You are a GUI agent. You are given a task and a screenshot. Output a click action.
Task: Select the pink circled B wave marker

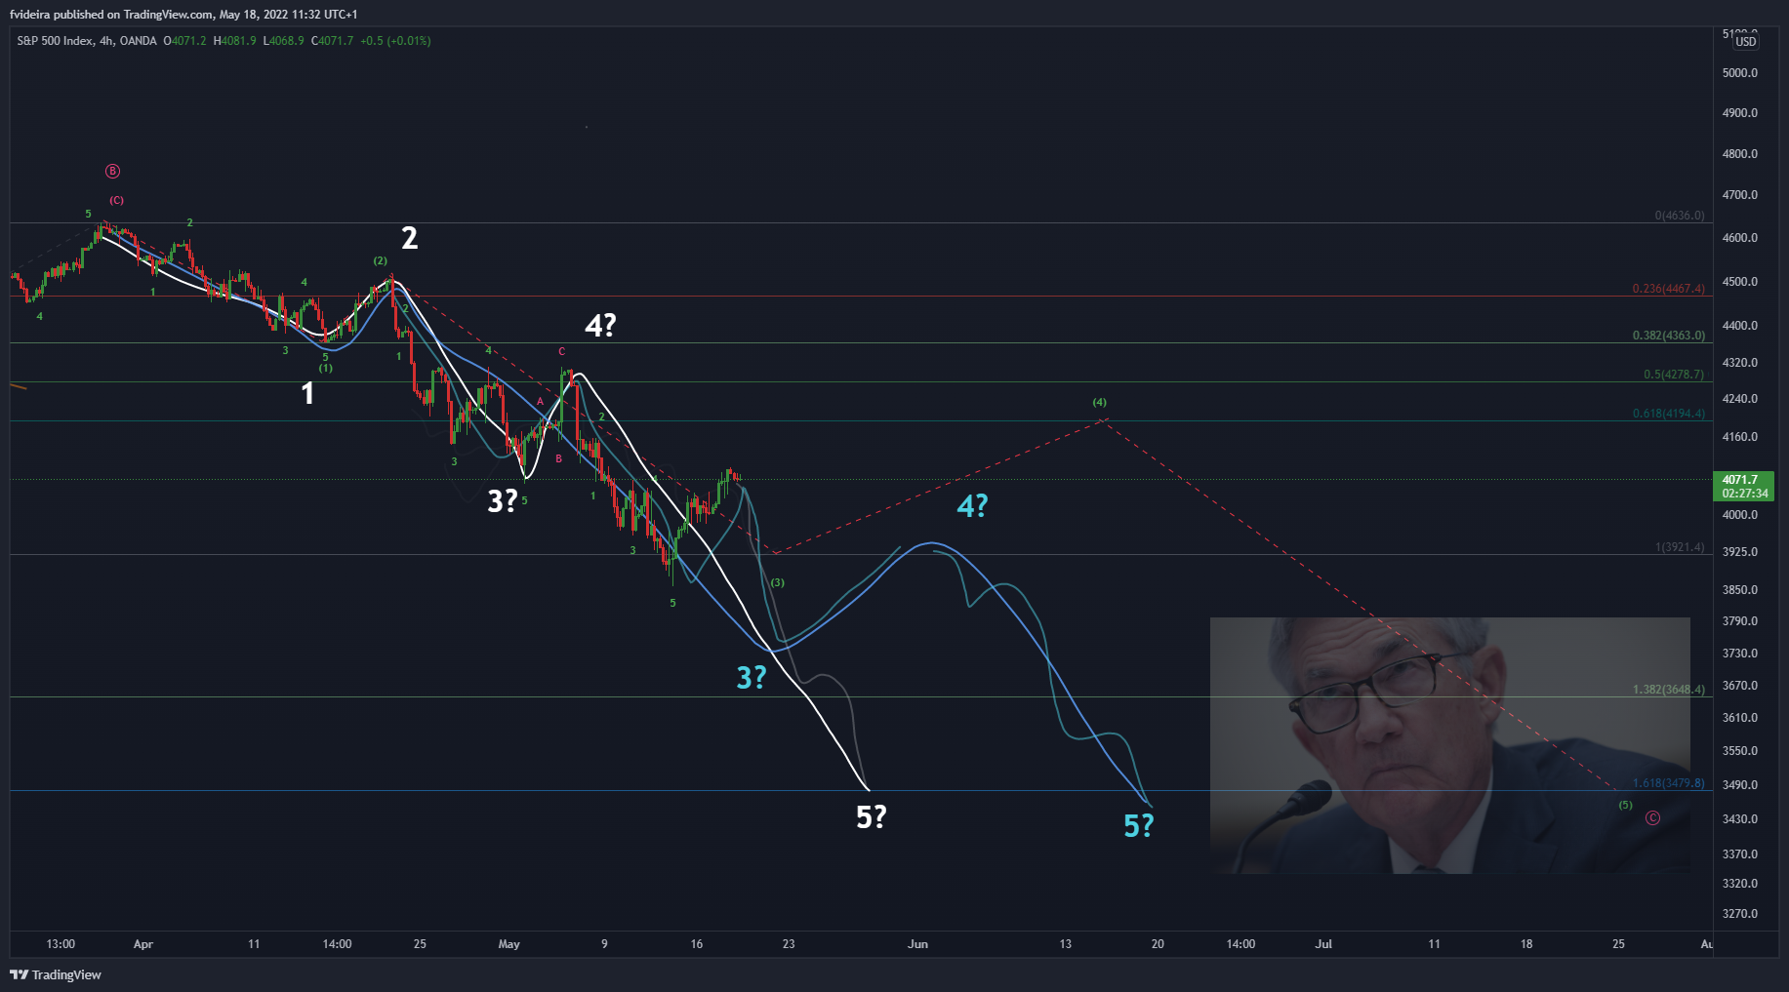click(x=112, y=172)
